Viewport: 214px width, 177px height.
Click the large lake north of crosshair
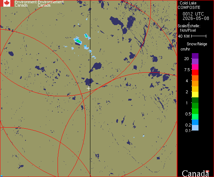89,82
